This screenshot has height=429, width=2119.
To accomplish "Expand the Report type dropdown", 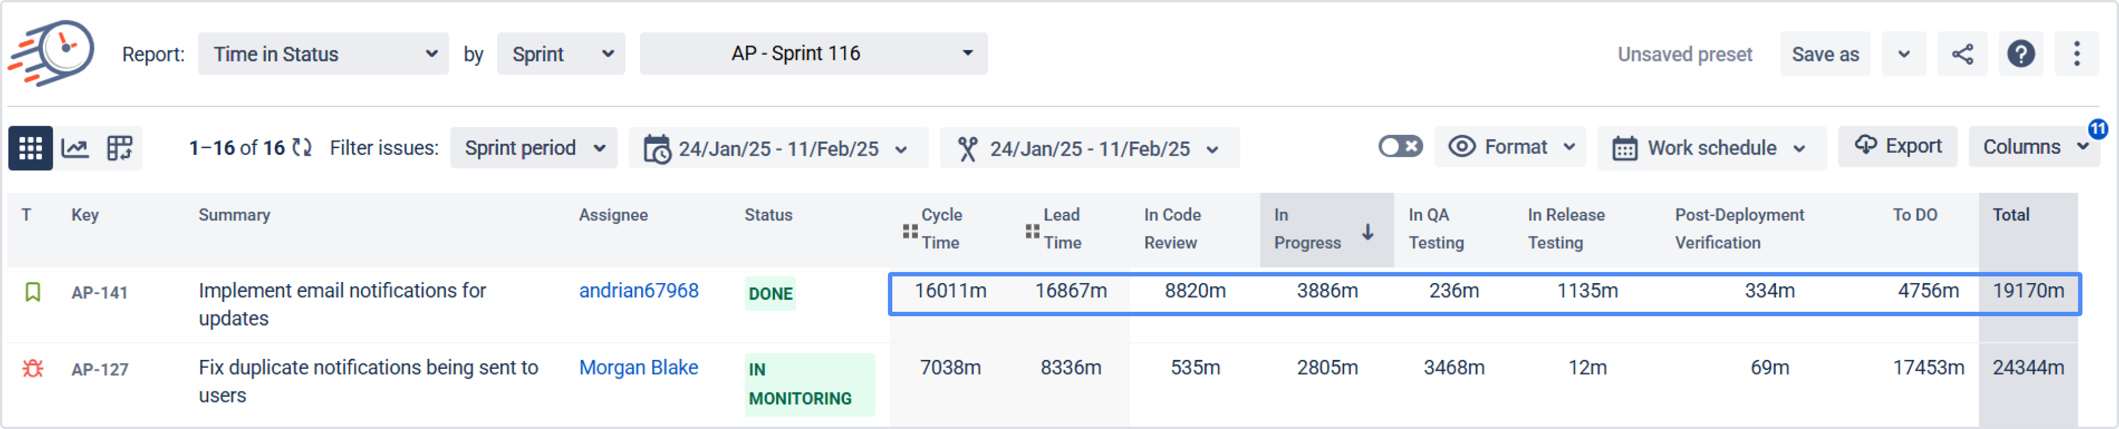I will click(x=323, y=54).
